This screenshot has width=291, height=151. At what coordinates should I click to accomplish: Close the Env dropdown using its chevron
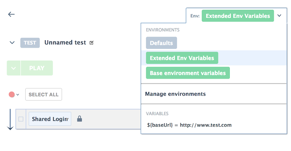[x=279, y=16]
